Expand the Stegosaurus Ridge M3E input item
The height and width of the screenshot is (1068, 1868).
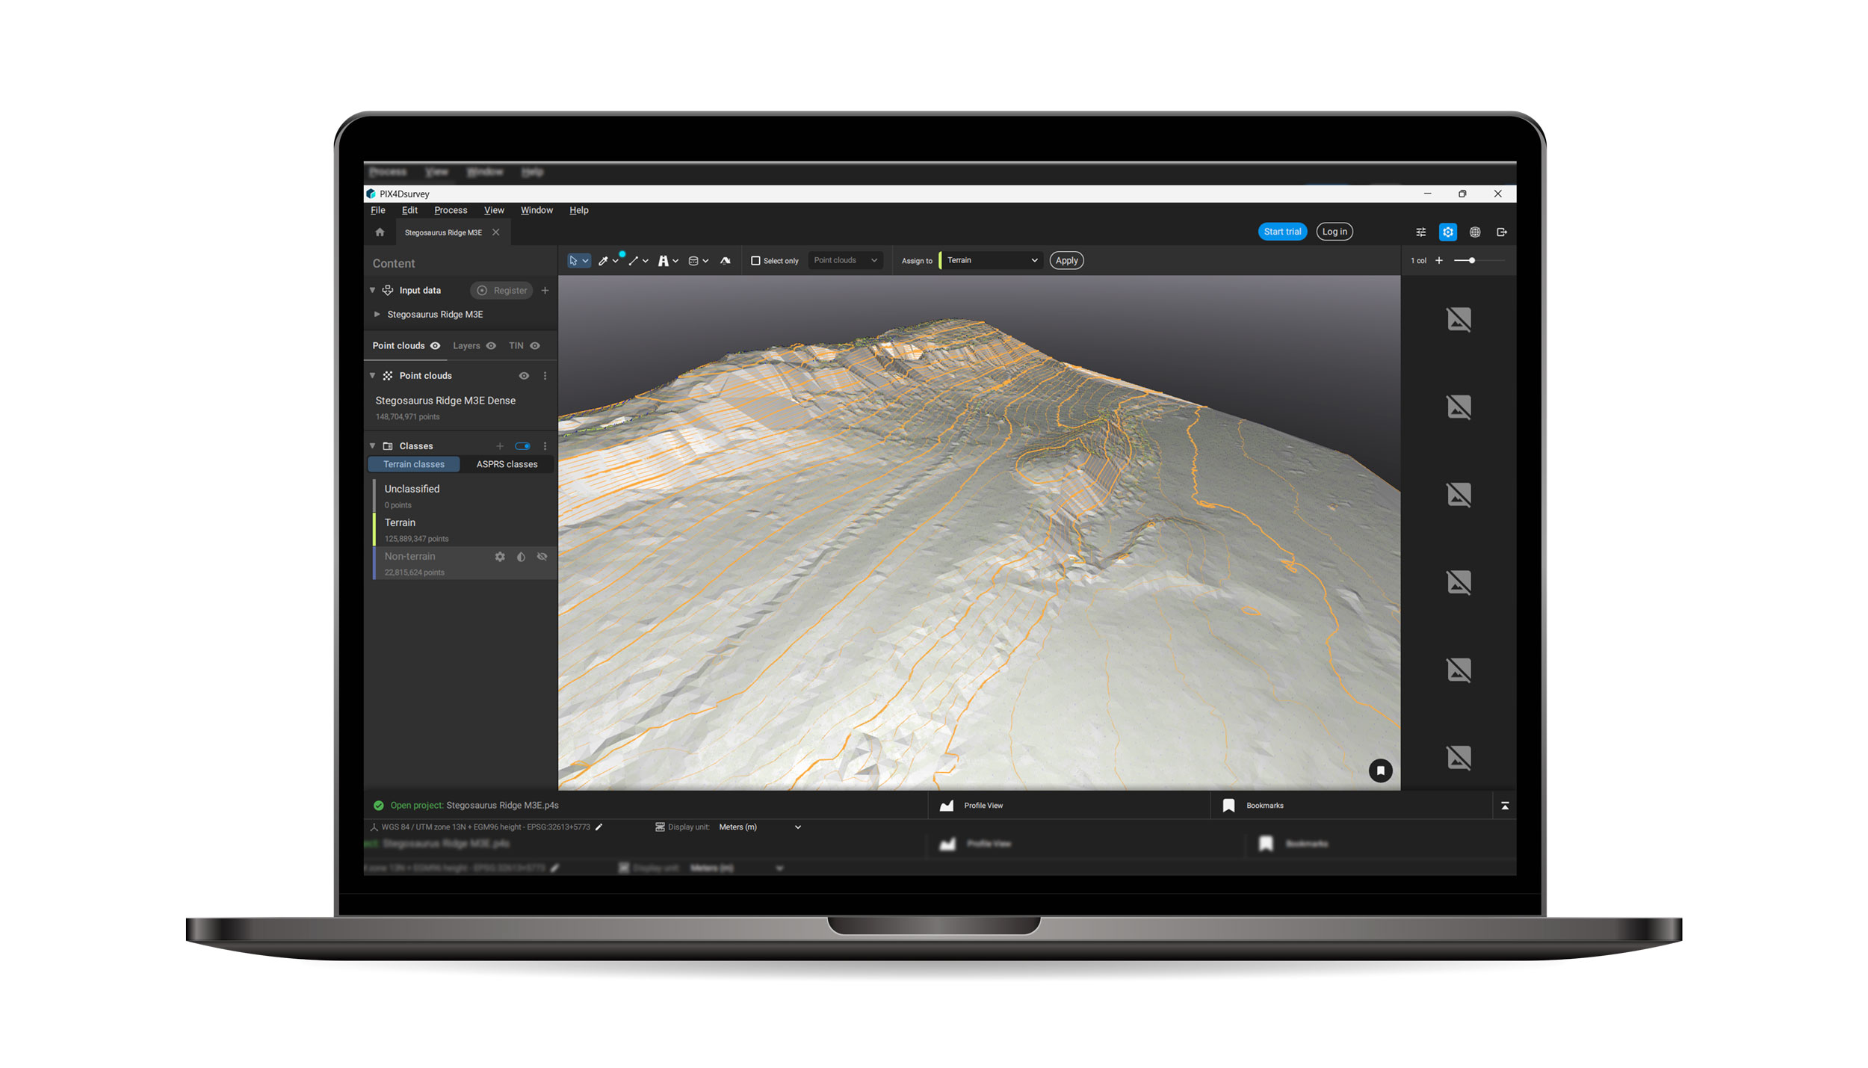tap(377, 315)
